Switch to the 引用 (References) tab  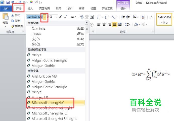tap(59, 9)
